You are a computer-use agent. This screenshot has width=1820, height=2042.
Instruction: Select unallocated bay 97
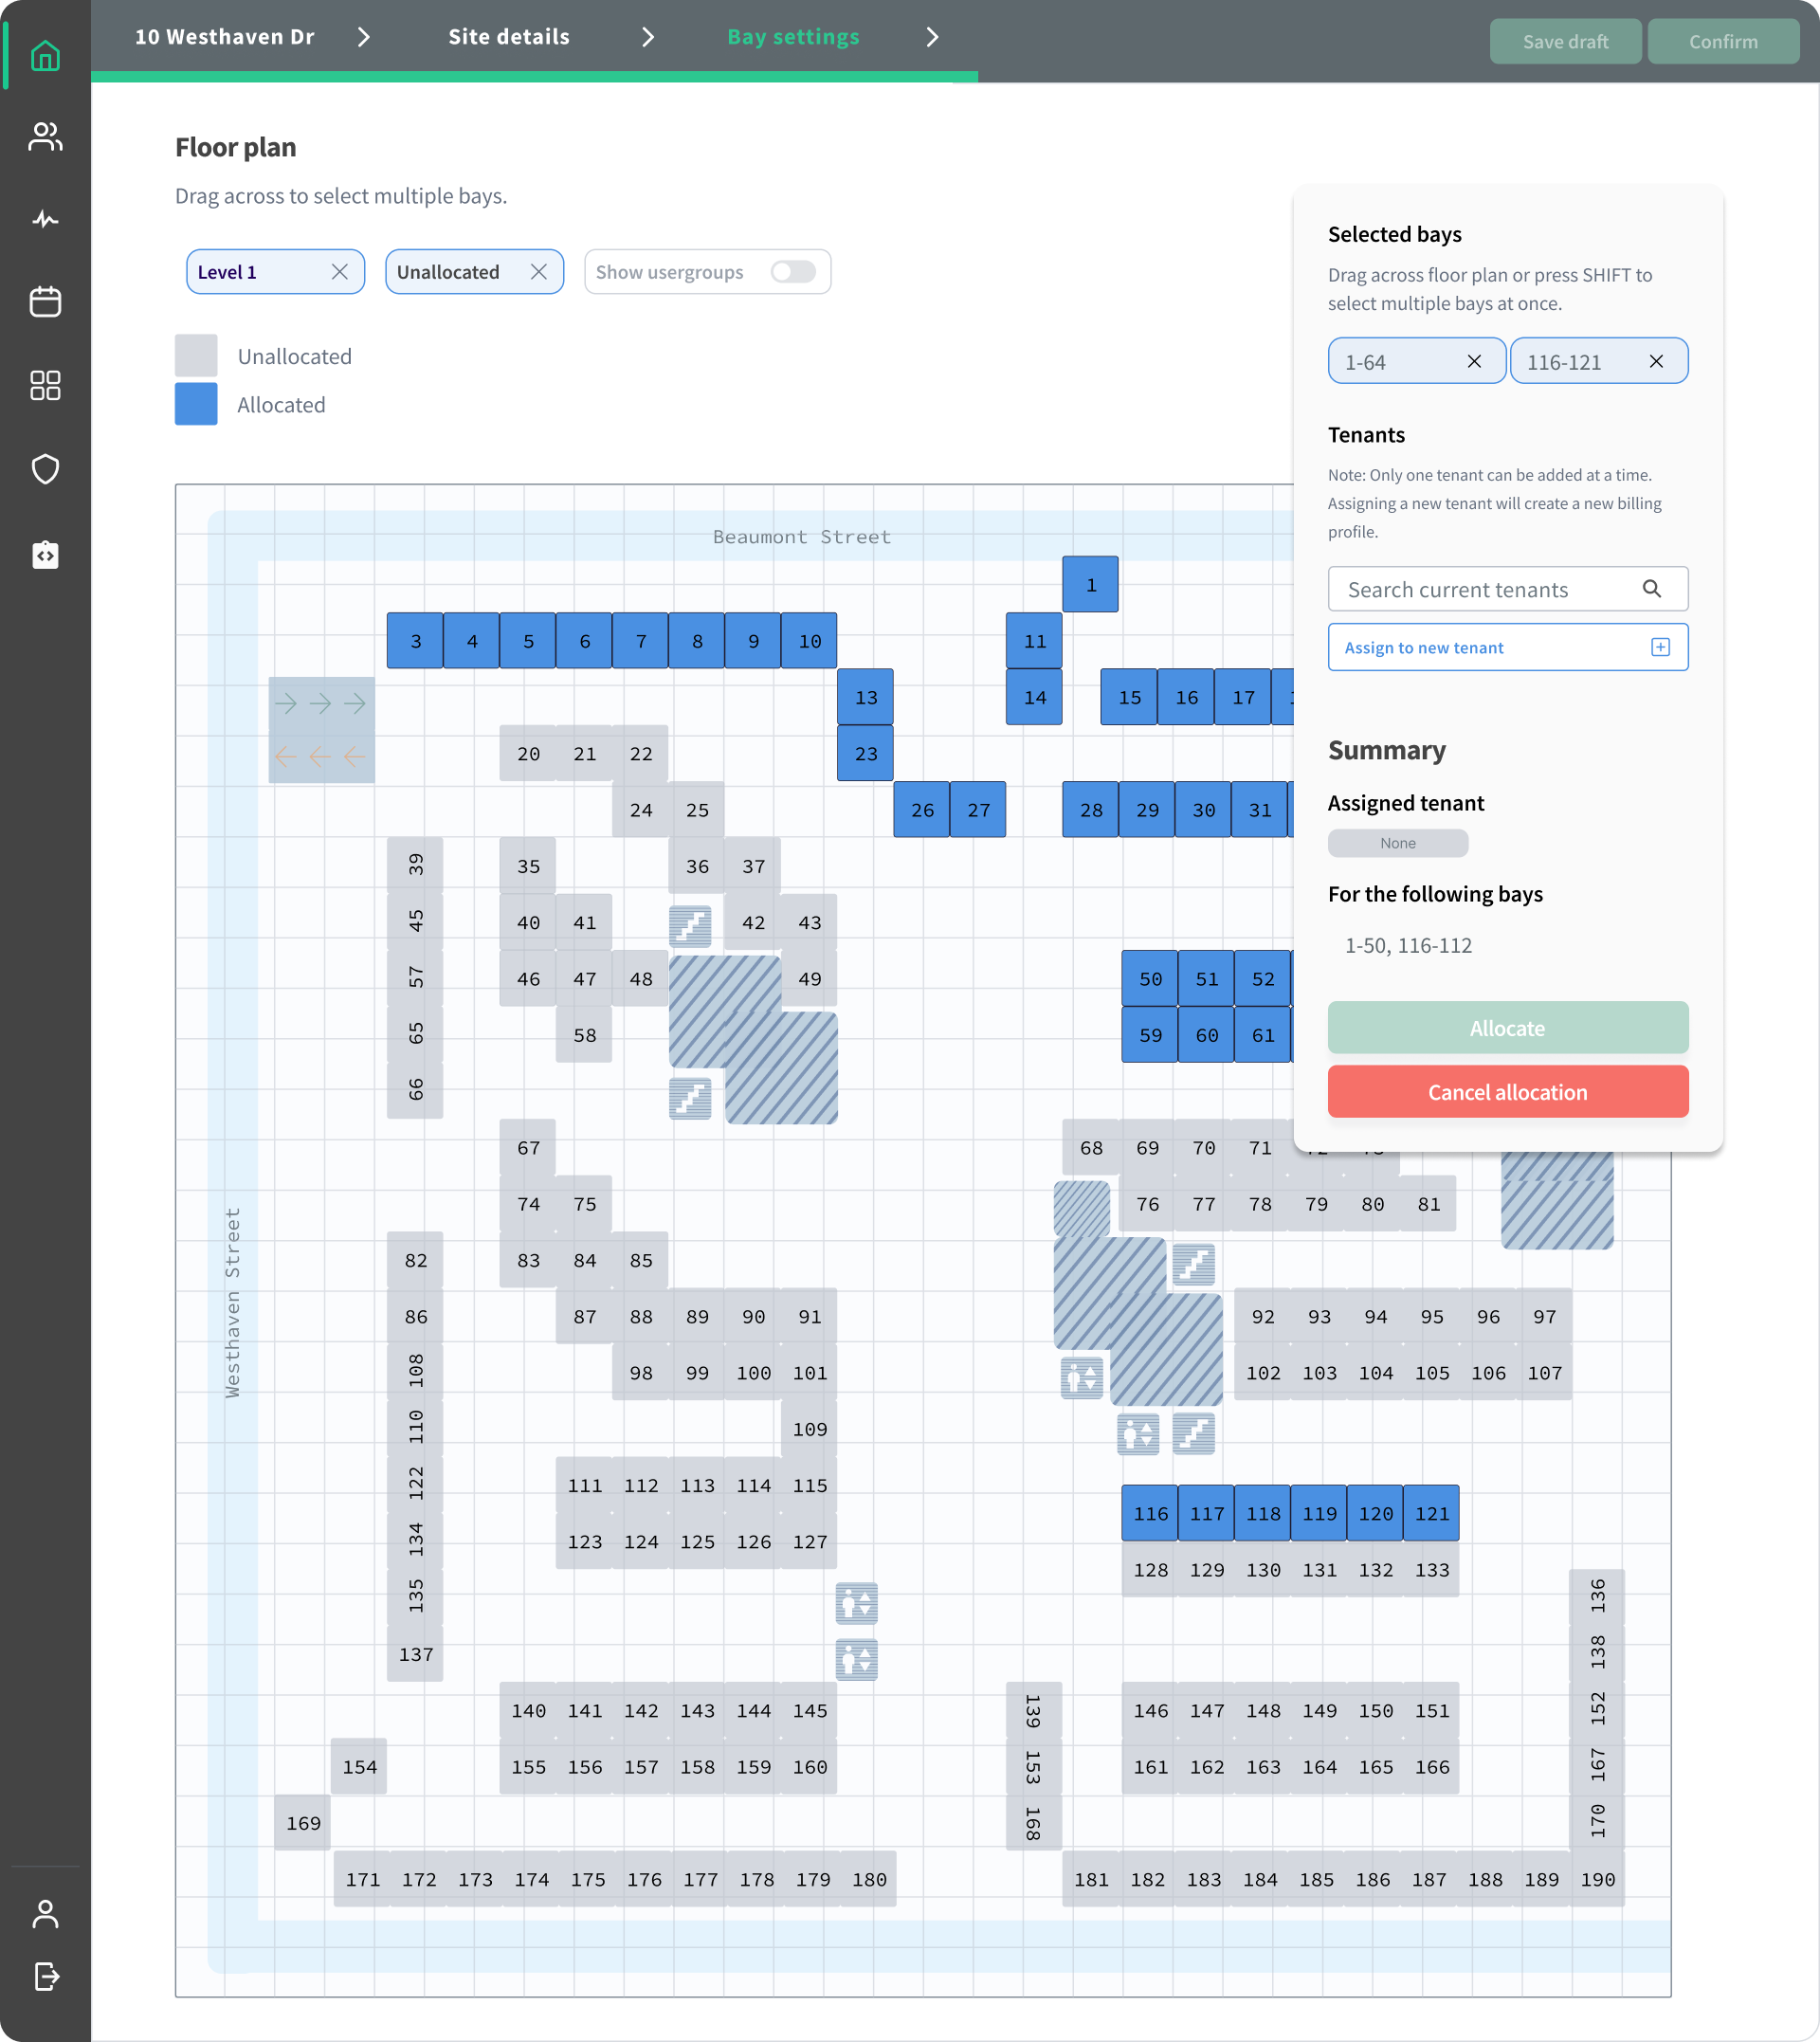click(x=1544, y=1316)
